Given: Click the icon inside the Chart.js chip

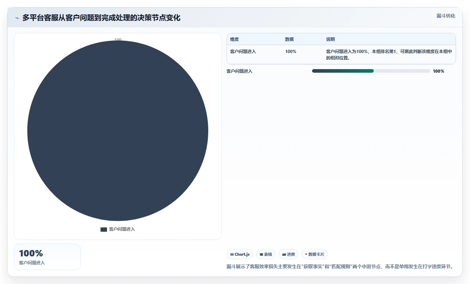Looking at the screenshot, I should click(232, 255).
